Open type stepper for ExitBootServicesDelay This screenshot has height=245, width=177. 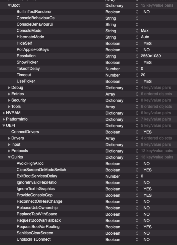click(x=137, y=176)
